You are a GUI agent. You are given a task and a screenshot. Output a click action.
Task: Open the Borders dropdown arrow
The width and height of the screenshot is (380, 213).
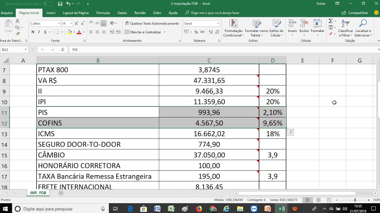coord(62,32)
